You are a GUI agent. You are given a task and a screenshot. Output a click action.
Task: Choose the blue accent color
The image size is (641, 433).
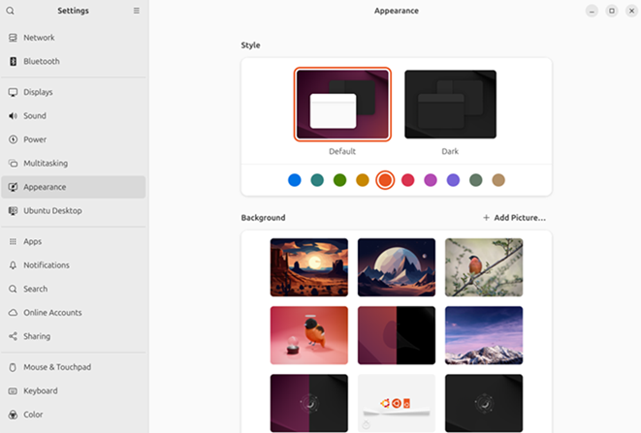pos(295,180)
